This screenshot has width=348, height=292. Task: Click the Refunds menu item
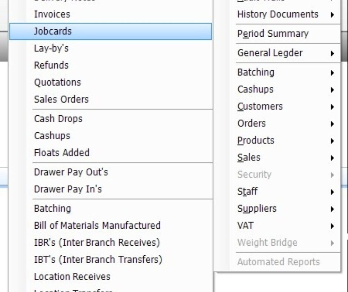pyautogui.click(x=51, y=66)
